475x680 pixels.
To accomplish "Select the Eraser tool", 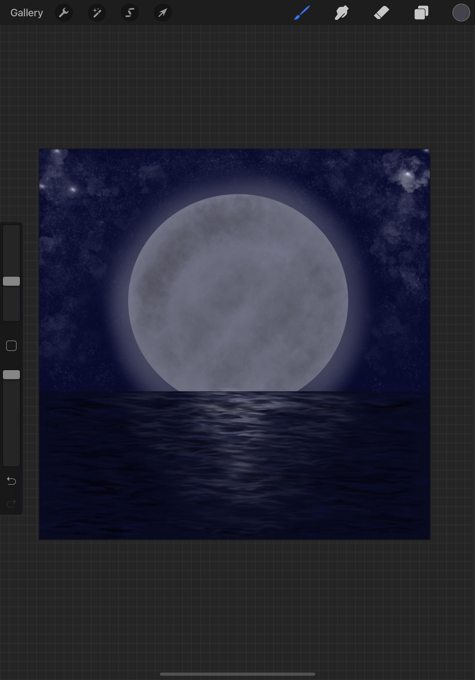I will (x=381, y=13).
